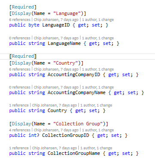
Task: Click author link 'Chip Johansen, 7 days ago' above CollectionGroupID
Action: pos(56,130)
